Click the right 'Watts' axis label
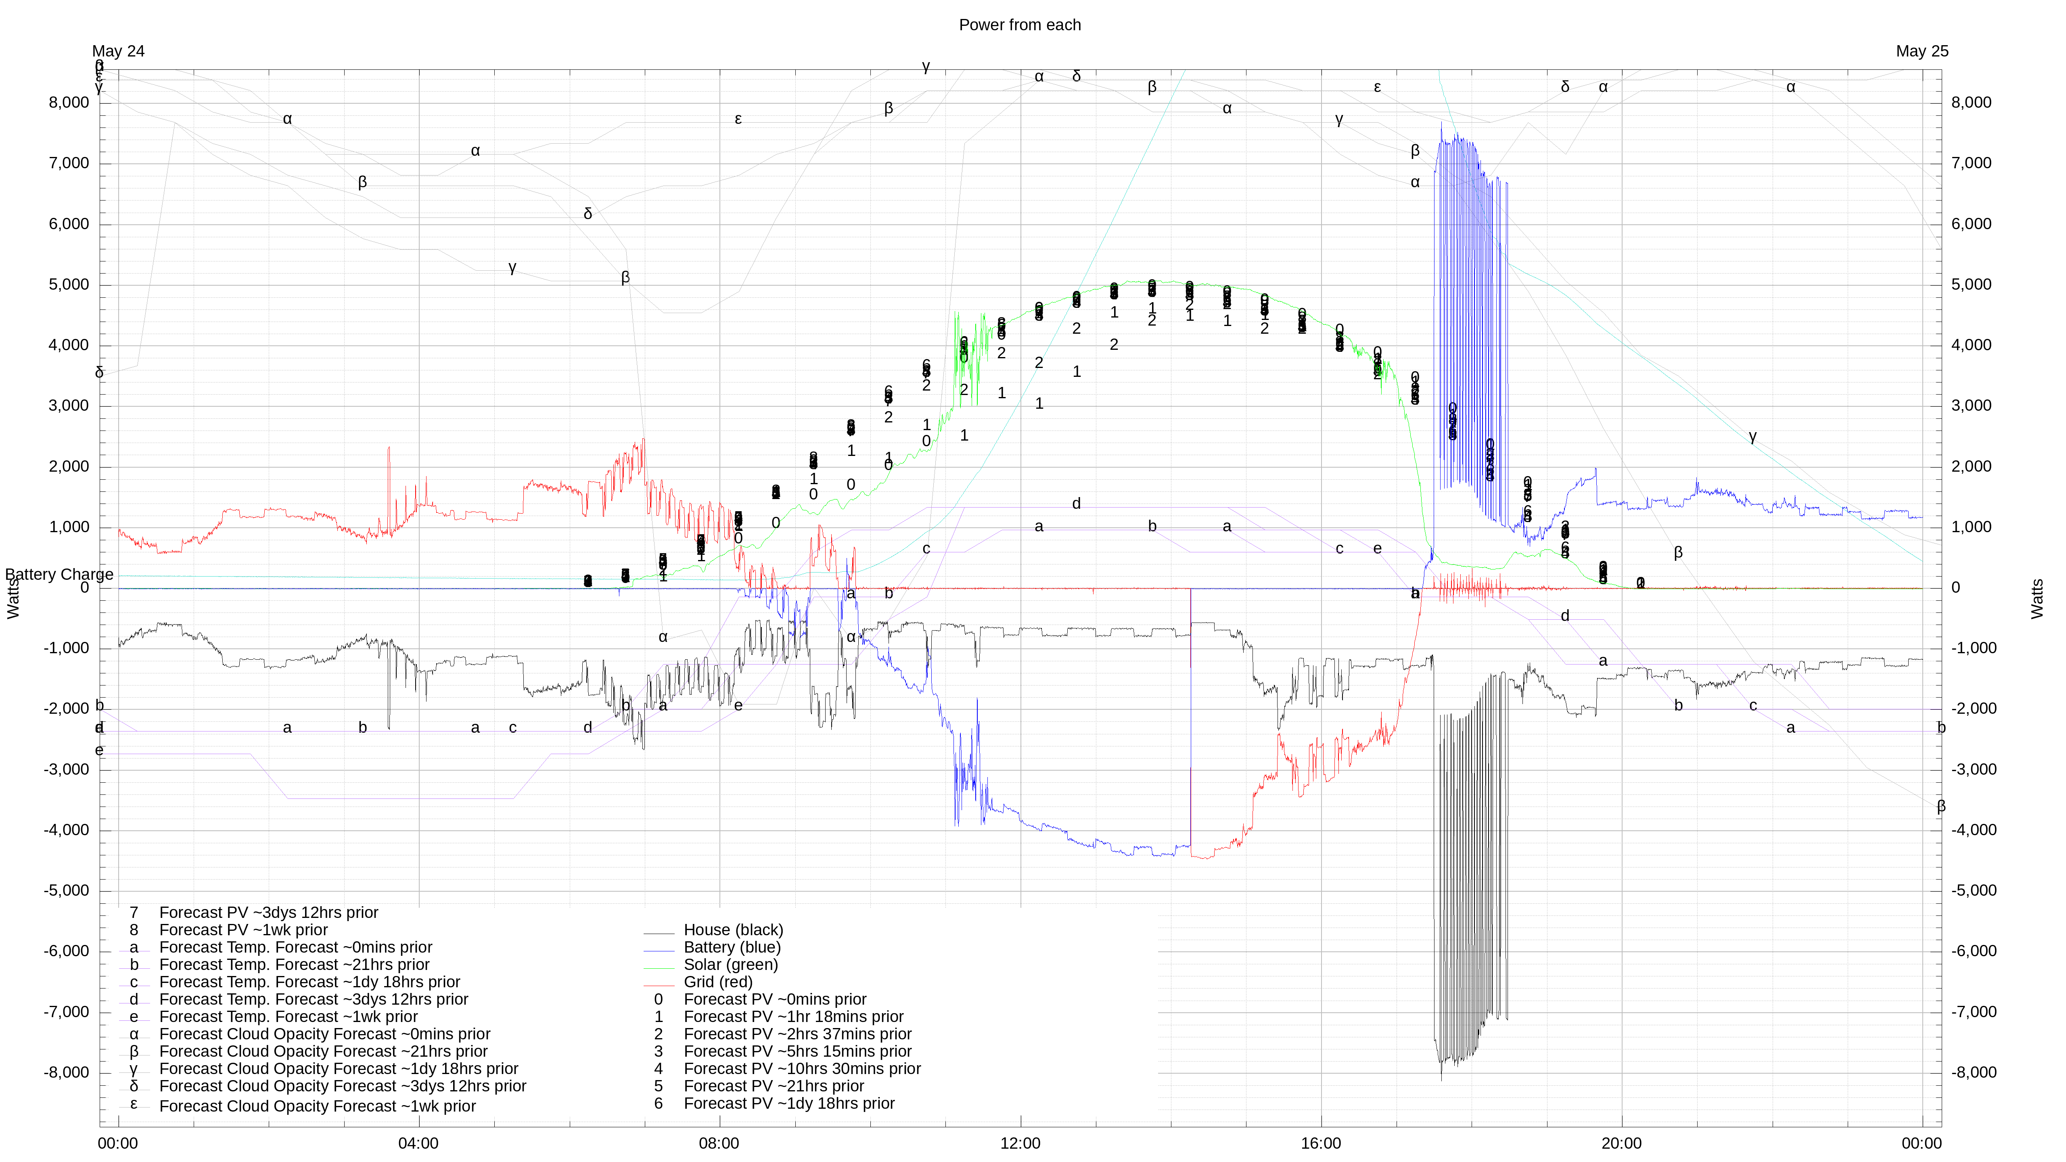Viewport: 2066px width, 1162px height. click(2037, 599)
